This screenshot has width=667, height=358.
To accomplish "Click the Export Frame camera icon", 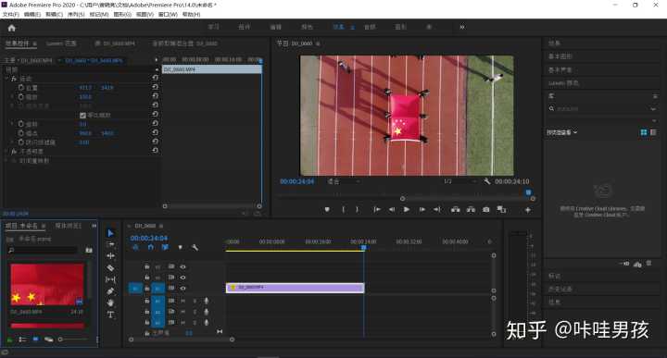I will [485, 209].
